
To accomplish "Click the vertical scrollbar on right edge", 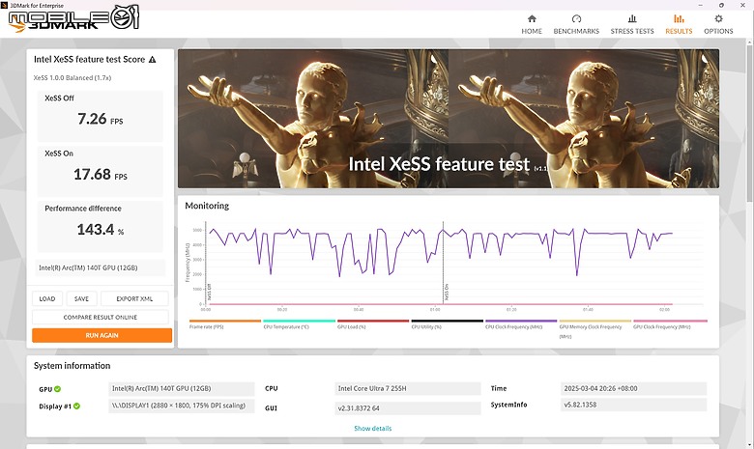I will point(749,125).
